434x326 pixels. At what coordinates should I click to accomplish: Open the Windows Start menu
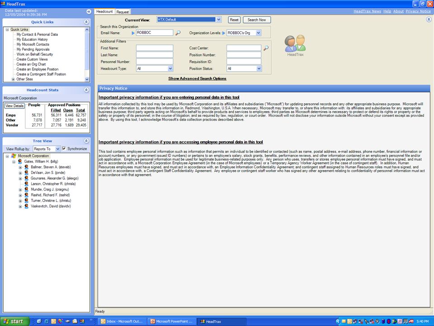[x=14, y=321]
